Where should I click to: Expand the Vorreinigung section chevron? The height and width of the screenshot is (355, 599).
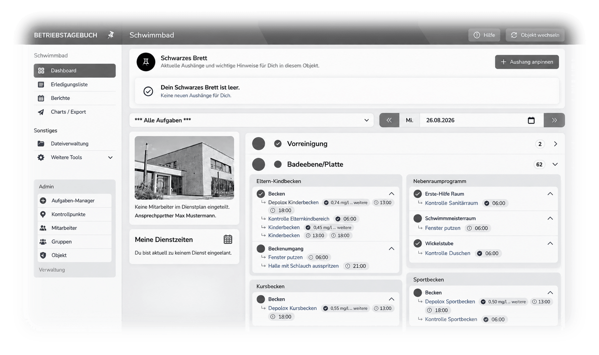coord(556,144)
